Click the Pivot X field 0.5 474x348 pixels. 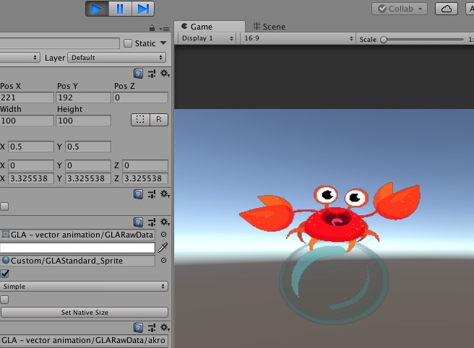(31, 147)
